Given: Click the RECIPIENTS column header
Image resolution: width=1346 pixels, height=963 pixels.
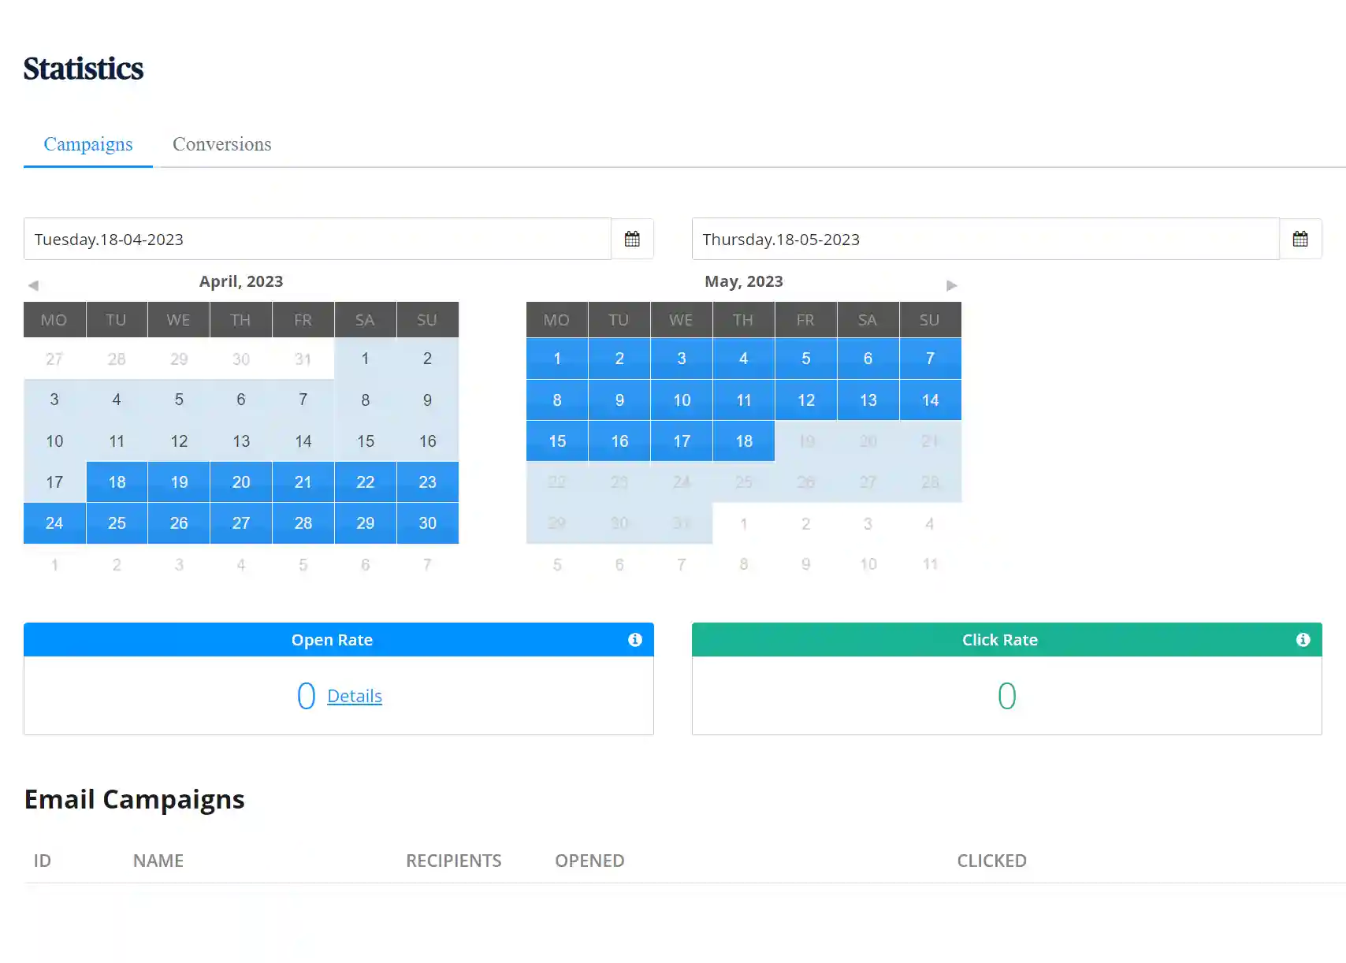Looking at the screenshot, I should pos(453,861).
